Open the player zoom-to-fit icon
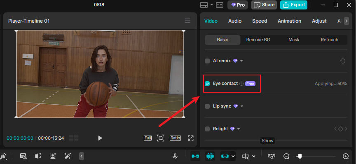The image size is (356, 164). [161, 138]
